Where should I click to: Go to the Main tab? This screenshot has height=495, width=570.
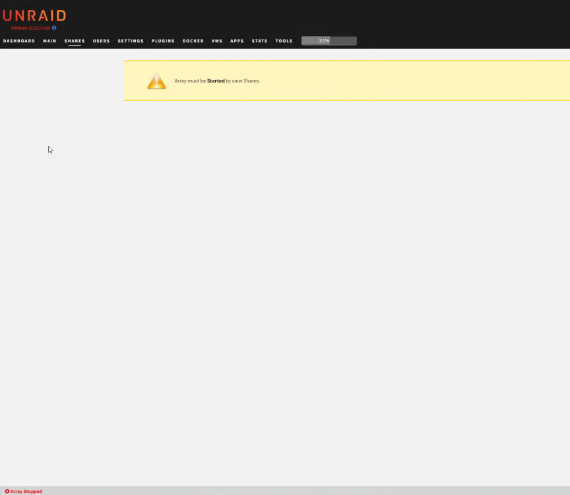click(49, 41)
